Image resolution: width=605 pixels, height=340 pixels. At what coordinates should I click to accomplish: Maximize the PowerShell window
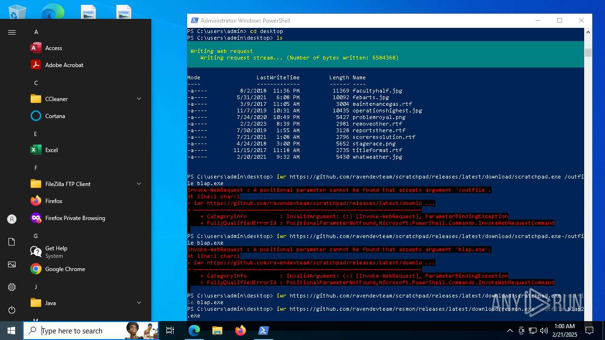pos(560,20)
